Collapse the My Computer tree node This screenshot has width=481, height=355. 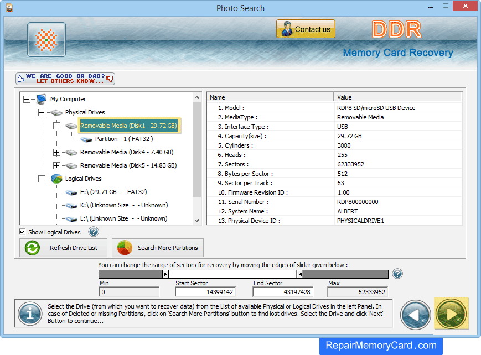(x=26, y=99)
